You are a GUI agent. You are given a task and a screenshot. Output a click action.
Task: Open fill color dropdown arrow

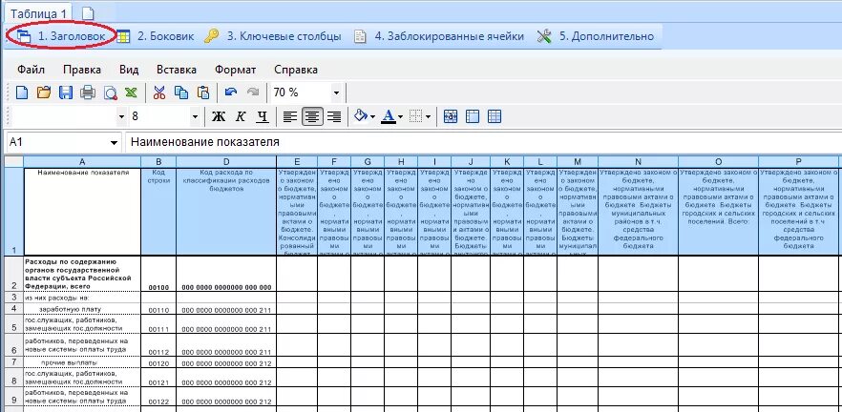click(x=372, y=117)
